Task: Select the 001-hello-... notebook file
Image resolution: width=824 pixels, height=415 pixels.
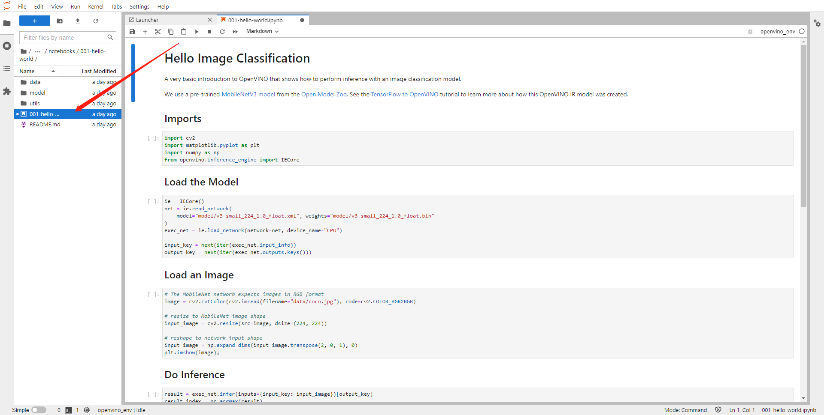Action: point(68,114)
